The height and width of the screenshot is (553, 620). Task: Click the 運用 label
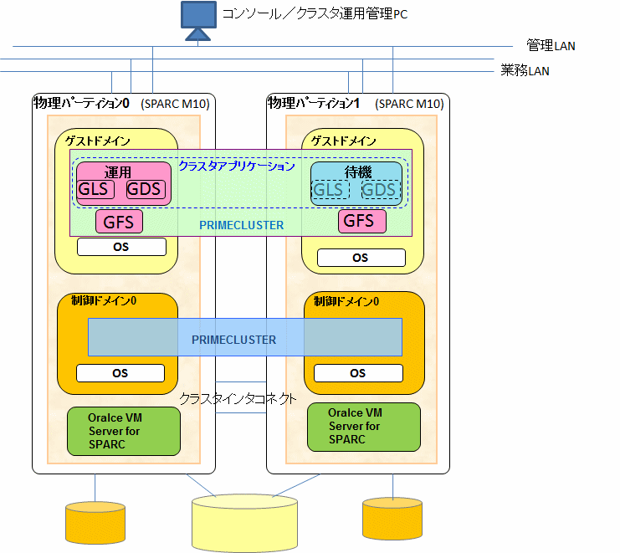click(118, 172)
